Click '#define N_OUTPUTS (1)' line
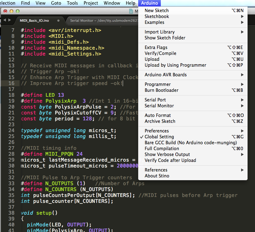The image size is (255, 232). coord(53,184)
